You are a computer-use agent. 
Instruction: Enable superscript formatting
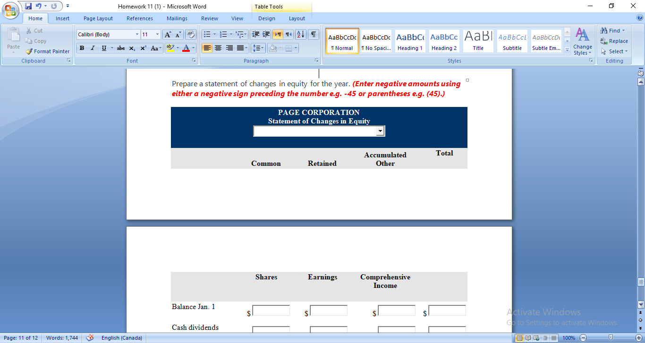click(143, 48)
